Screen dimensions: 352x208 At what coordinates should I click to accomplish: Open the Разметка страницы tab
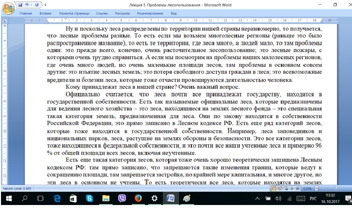[x=74, y=13]
